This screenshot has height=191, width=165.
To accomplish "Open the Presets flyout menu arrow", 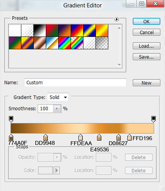I will pos(116,19).
